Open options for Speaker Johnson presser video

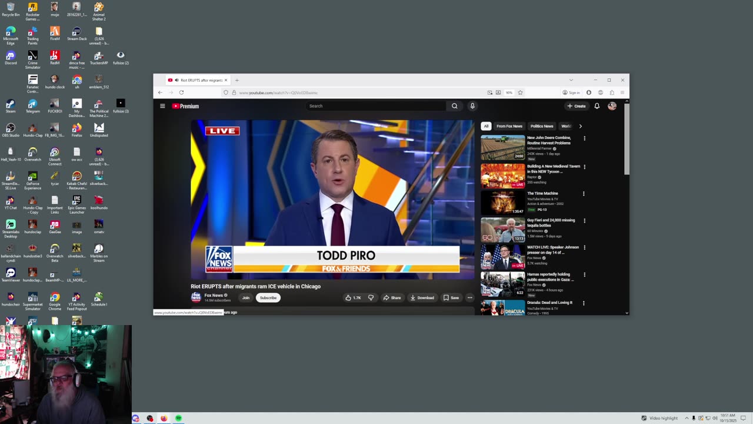click(x=584, y=248)
